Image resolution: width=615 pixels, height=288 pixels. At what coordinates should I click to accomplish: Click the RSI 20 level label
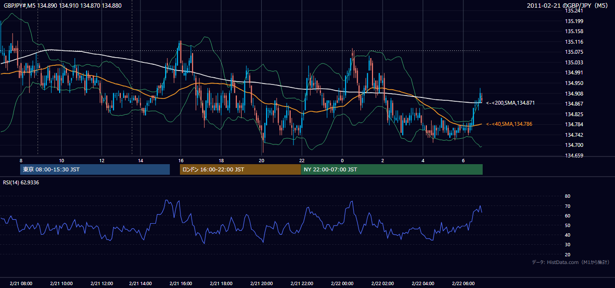(x=567, y=254)
